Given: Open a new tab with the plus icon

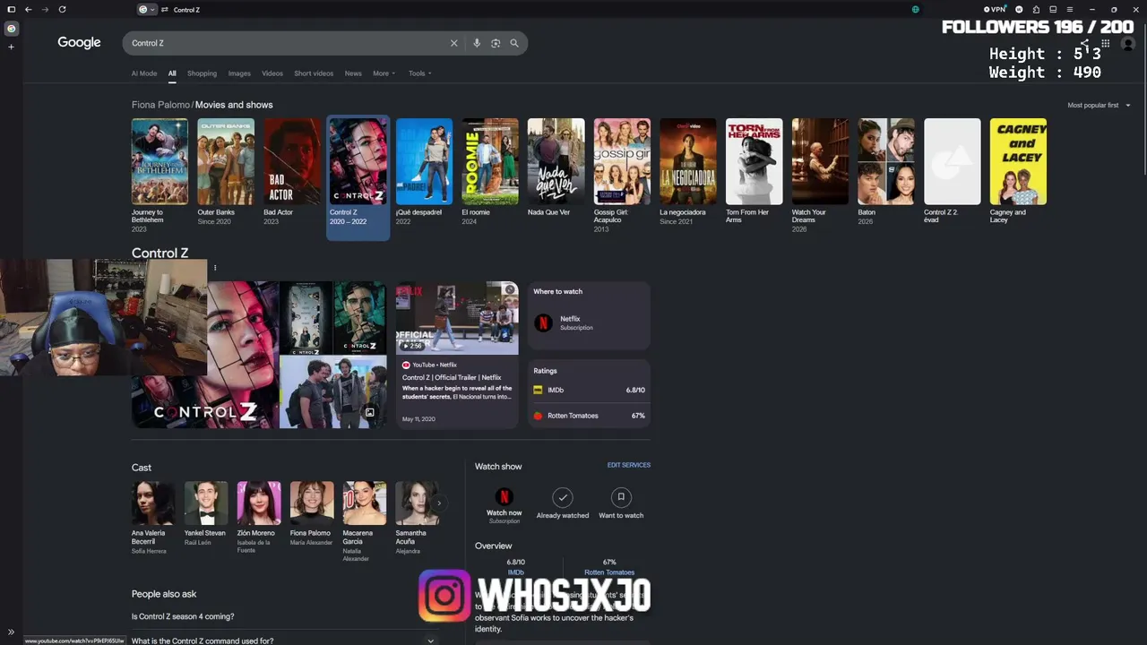Looking at the screenshot, I should (x=12, y=47).
